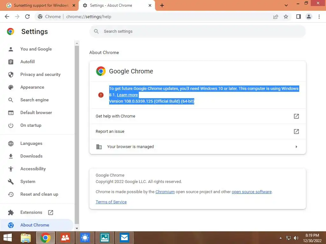Show hidden system tray icons
The width and height of the screenshot is (326, 244).
(x=281, y=238)
